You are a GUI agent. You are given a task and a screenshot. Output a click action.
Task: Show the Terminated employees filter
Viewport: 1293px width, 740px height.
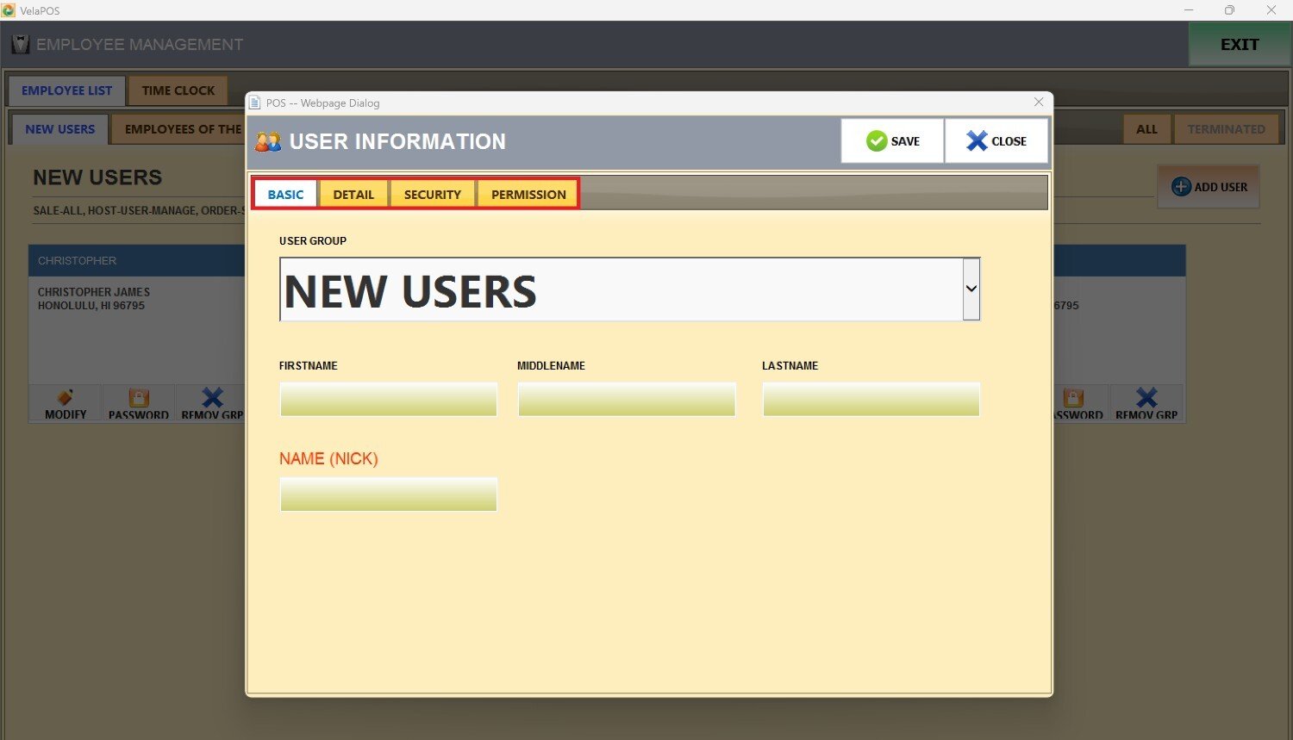[x=1226, y=129]
